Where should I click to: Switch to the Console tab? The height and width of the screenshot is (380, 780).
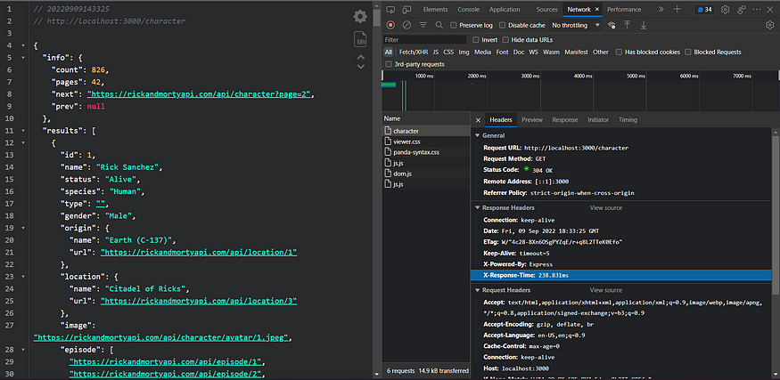[468, 9]
